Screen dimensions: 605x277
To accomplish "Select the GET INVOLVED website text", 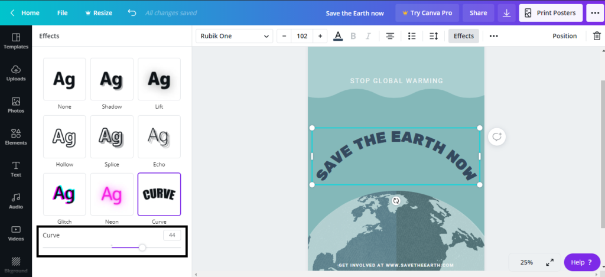I will pyautogui.click(x=396, y=265).
